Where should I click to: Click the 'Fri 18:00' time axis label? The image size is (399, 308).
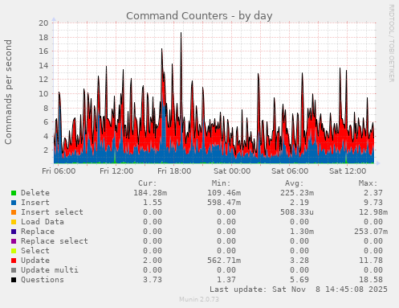pos(174,171)
